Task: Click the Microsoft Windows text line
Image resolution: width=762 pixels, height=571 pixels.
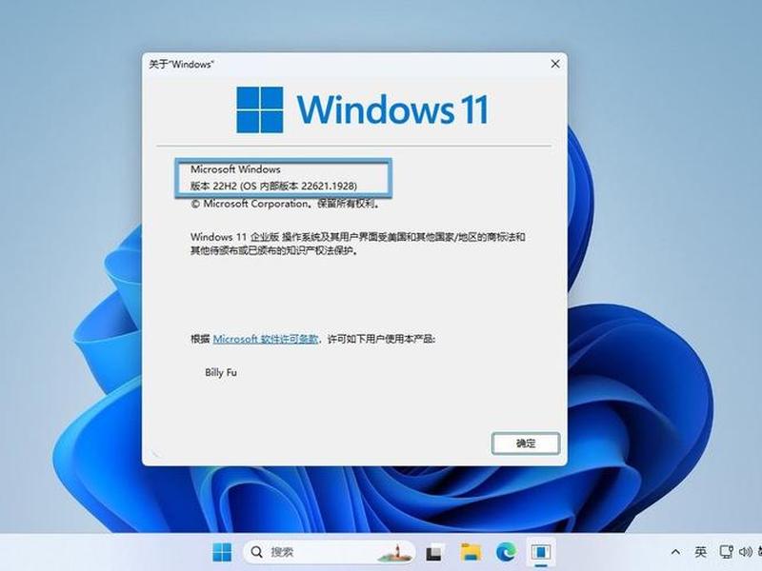Action: click(235, 169)
